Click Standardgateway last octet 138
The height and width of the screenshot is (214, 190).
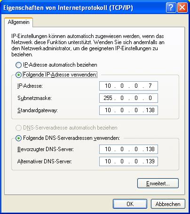(x=150, y=110)
